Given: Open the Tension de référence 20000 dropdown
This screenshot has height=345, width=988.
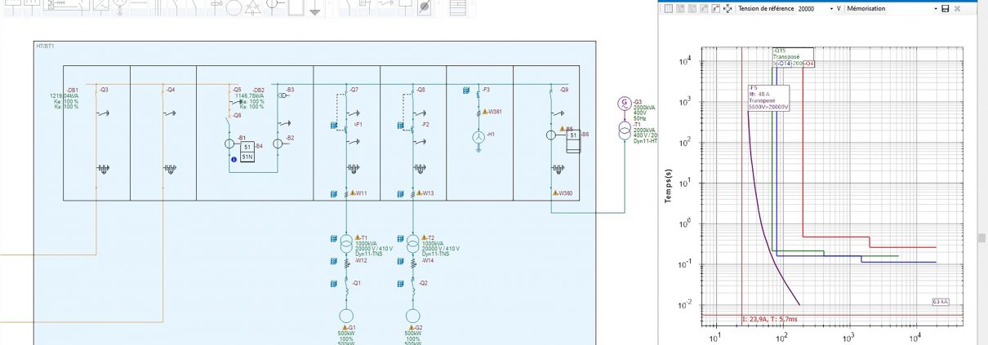Looking at the screenshot, I should pos(832,8).
